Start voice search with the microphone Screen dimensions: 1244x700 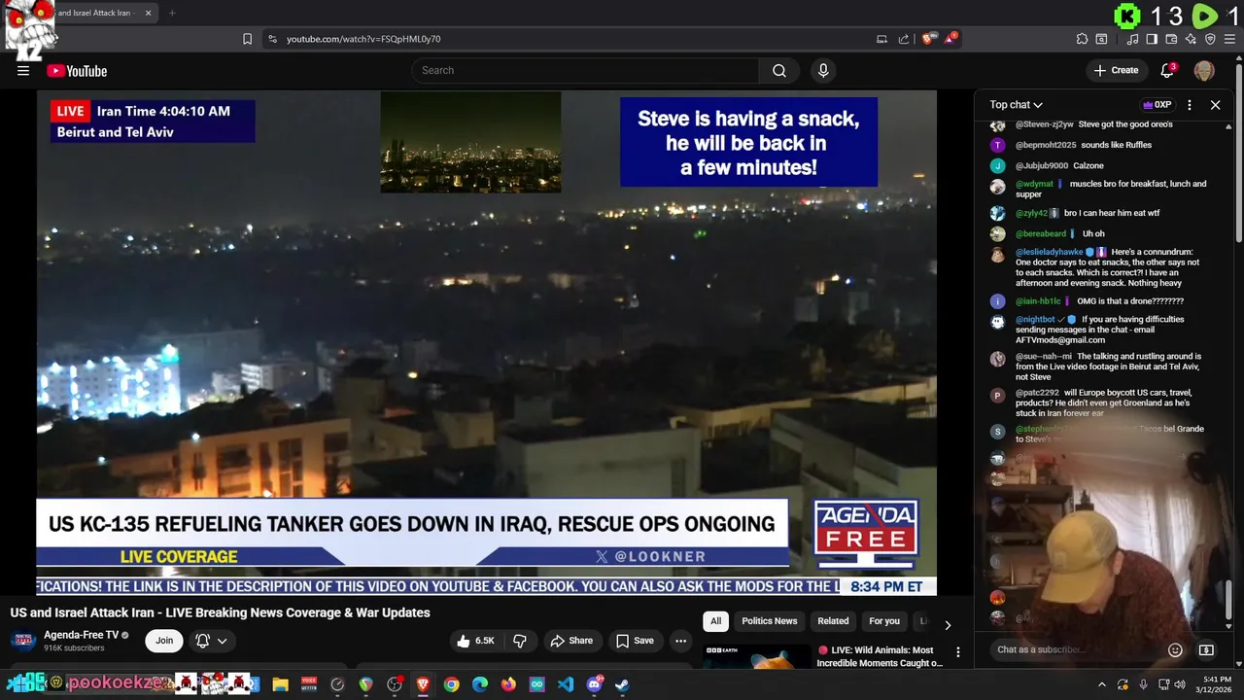coord(823,70)
